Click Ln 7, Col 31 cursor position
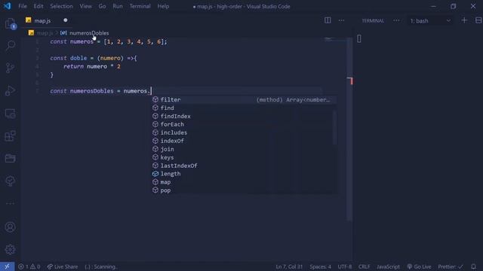The height and width of the screenshot is (271, 483). pyautogui.click(x=289, y=266)
